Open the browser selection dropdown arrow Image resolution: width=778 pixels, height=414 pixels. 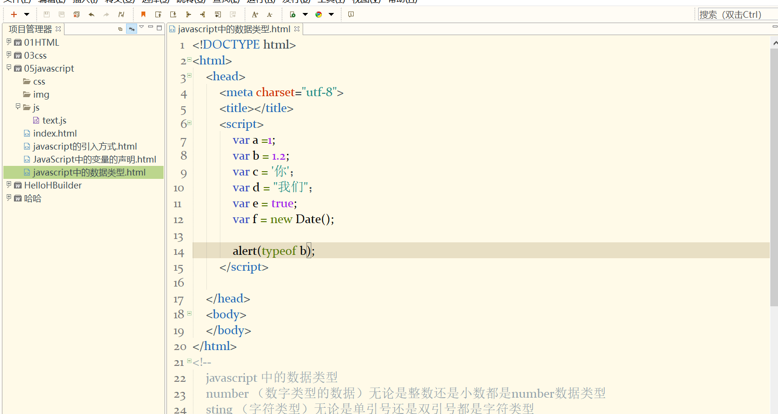pyautogui.click(x=331, y=14)
